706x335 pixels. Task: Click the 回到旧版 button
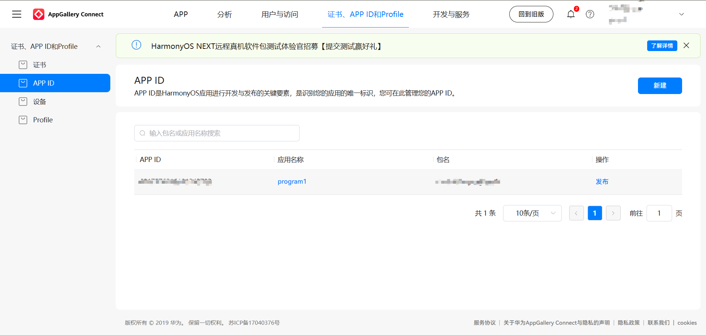pyautogui.click(x=531, y=14)
